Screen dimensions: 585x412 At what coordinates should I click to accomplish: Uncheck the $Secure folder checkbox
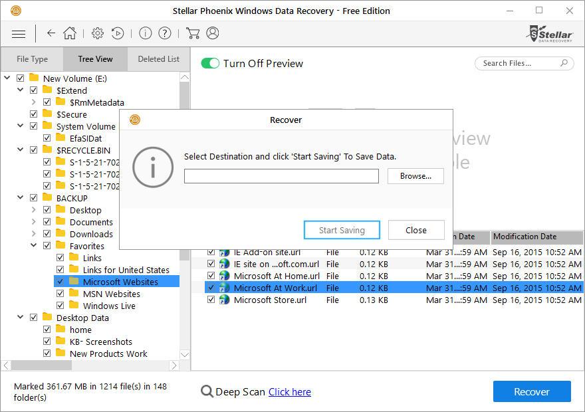34,114
